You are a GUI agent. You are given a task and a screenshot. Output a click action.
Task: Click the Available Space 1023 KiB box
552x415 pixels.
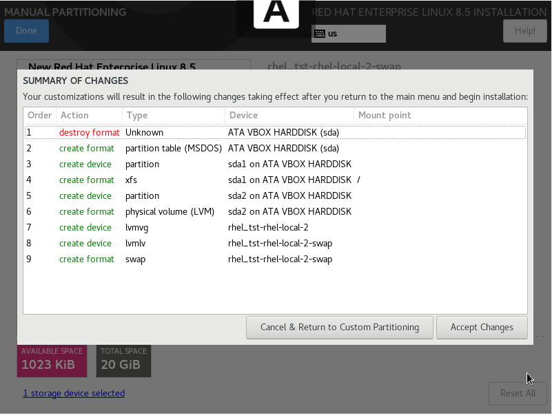click(x=52, y=361)
